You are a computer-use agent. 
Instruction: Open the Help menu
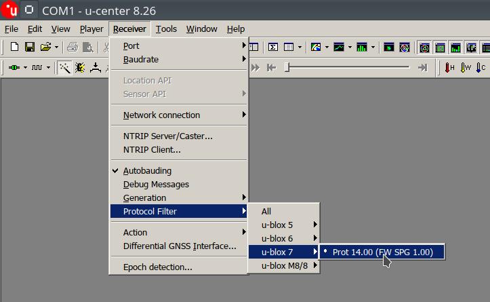(x=236, y=29)
